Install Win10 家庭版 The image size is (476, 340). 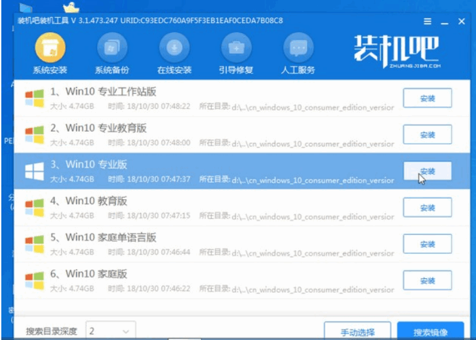tap(427, 280)
